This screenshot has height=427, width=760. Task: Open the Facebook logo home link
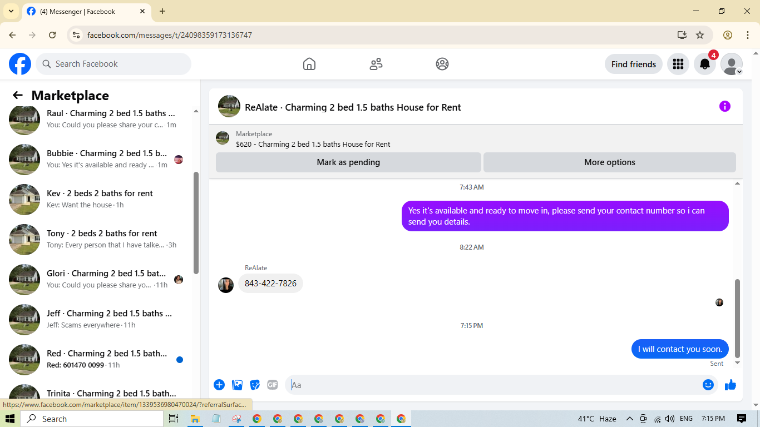(x=20, y=64)
